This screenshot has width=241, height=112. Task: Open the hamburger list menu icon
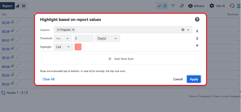click(24, 6)
